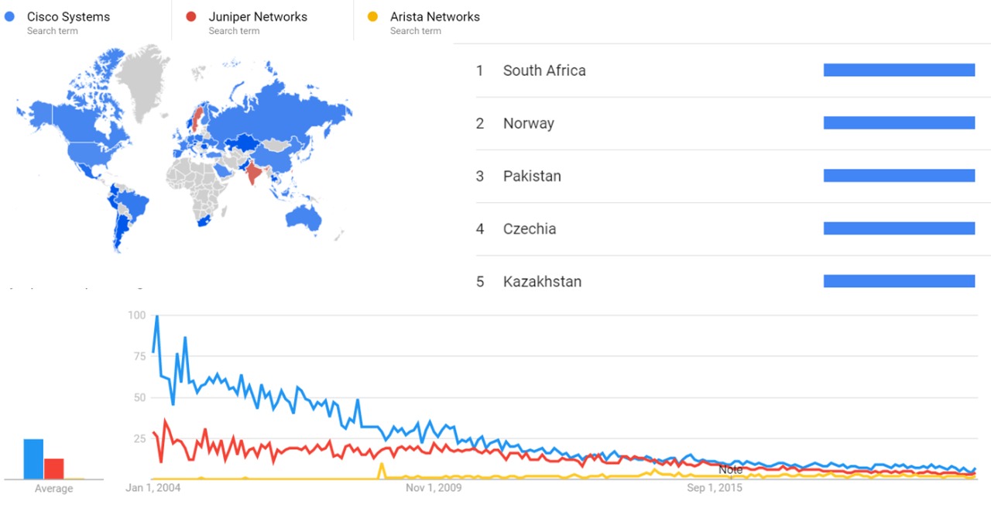Click Kazakhstan's blue interest bar
This screenshot has width=991, height=508.
pyautogui.click(x=899, y=281)
